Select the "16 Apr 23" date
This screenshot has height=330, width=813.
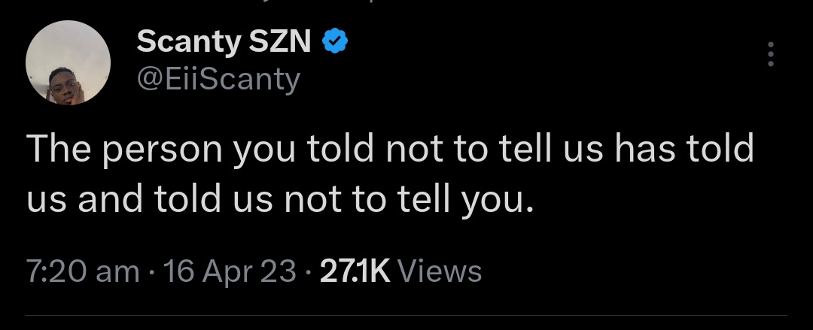click(230, 271)
